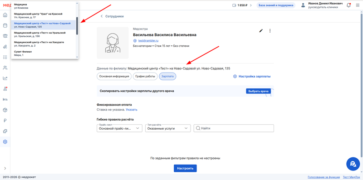Screen dimensions: 363x180
Task: Click the Указать link for fixed rate
Action: [x=132, y=110]
